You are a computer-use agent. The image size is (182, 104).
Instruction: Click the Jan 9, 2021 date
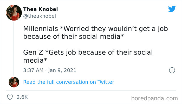62,70
